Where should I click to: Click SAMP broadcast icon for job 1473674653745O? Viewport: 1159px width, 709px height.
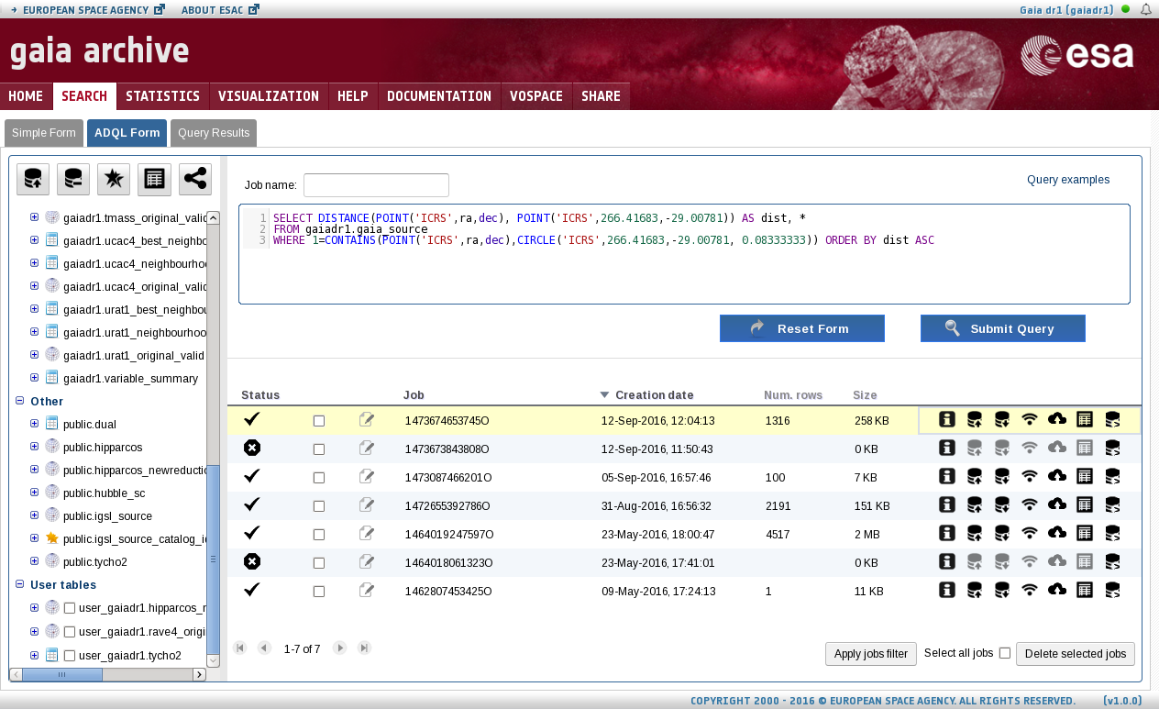coord(1030,419)
